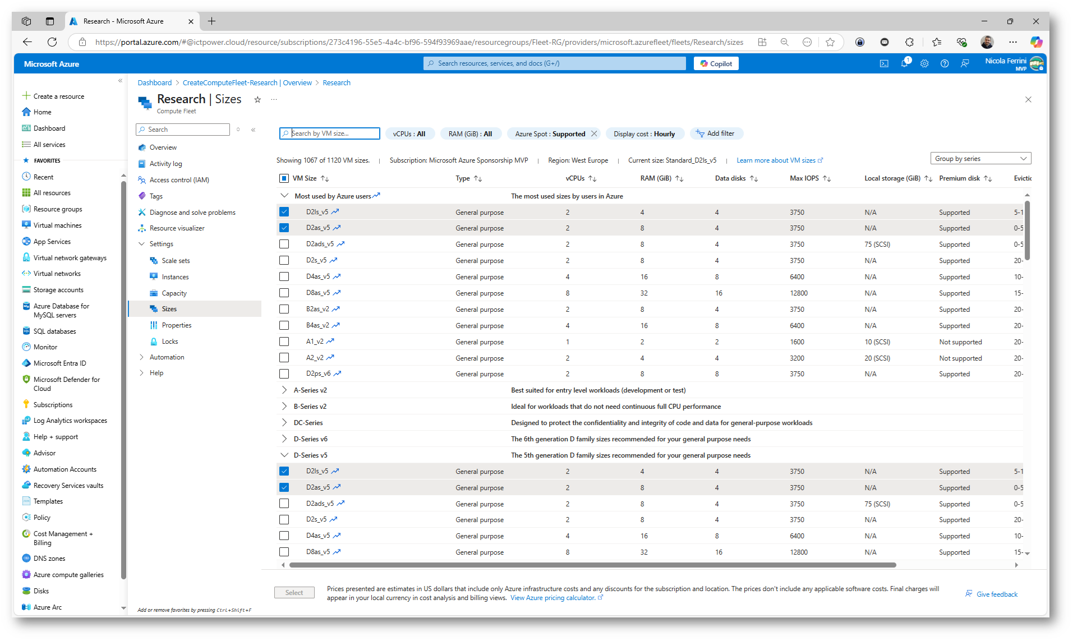Click the help question mark icon
Screen dimensions: 1073x641
[x=945, y=63]
